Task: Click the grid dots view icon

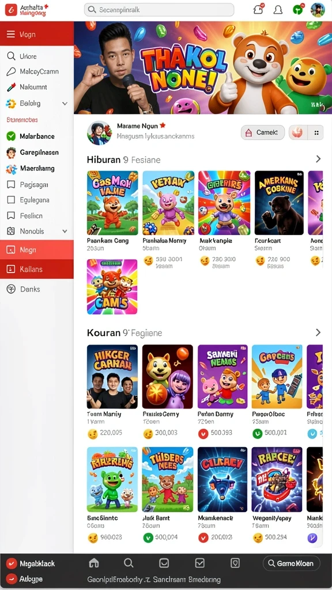Action: 316,133
